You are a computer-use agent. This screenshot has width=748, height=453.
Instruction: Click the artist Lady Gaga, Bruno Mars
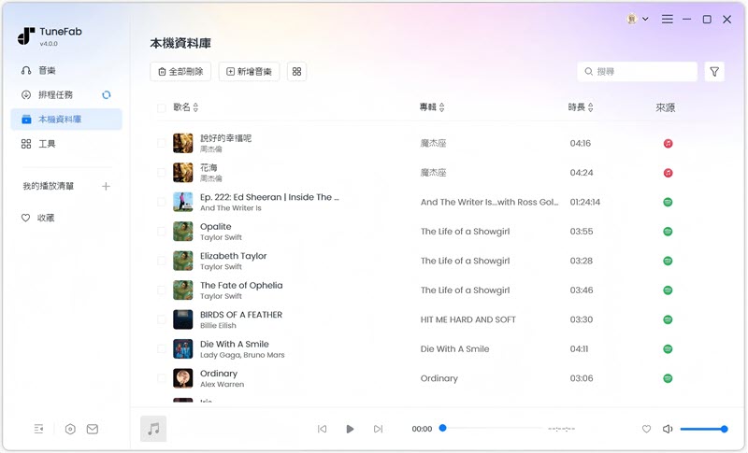[x=242, y=355]
